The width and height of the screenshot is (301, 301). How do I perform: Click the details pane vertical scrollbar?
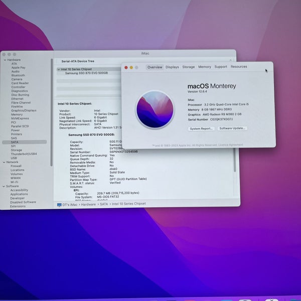[x=235, y=161]
